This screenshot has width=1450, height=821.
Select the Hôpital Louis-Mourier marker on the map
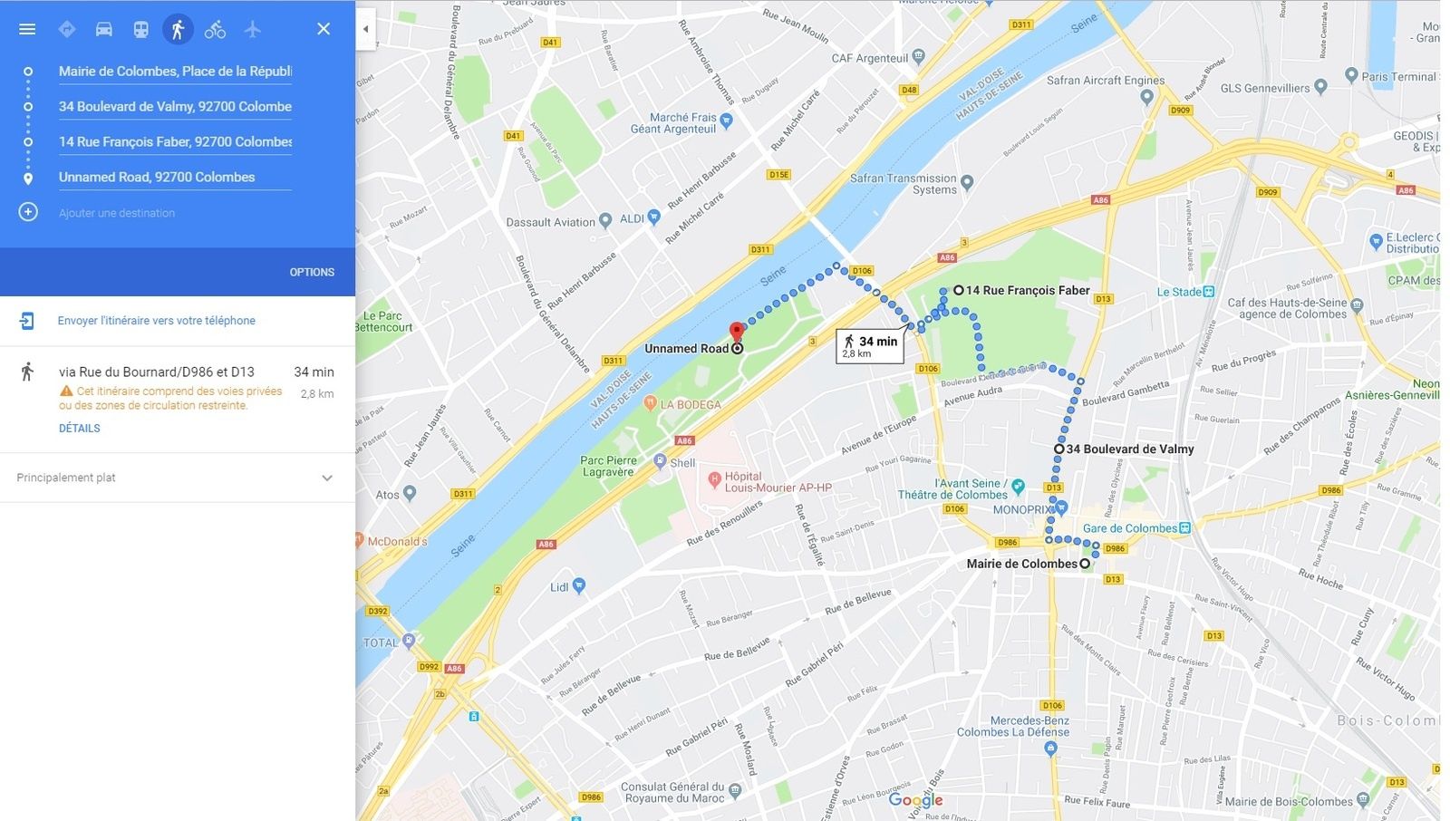pyautogui.click(x=714, y=478)
